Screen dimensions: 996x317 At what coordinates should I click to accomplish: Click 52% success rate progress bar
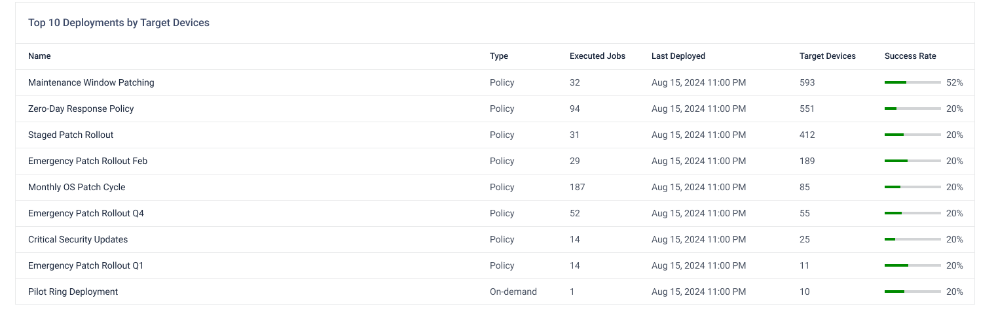tap(912, 83)
